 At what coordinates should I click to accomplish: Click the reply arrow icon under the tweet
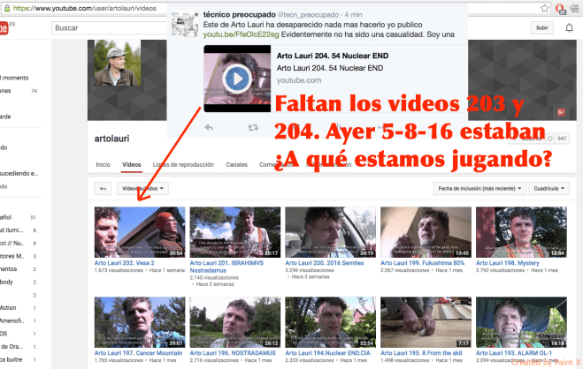pyautogui.click(x=210, y=126)
